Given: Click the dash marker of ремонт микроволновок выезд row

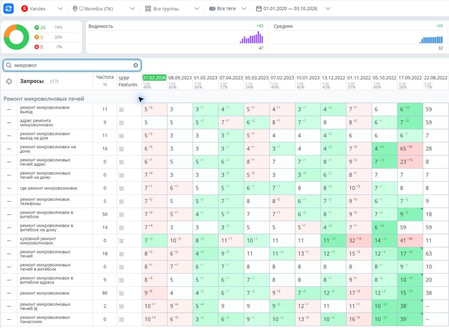Looking at the screenshot, I should pyautogui.click(x=9, y=109).
